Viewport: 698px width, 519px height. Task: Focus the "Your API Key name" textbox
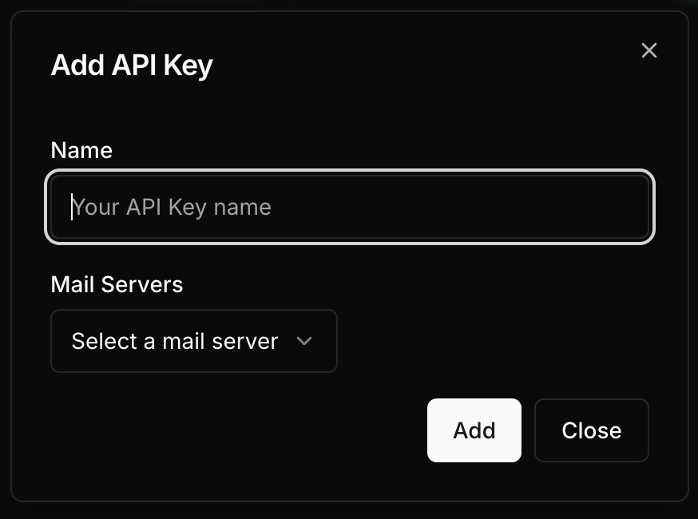coord(350,208)
